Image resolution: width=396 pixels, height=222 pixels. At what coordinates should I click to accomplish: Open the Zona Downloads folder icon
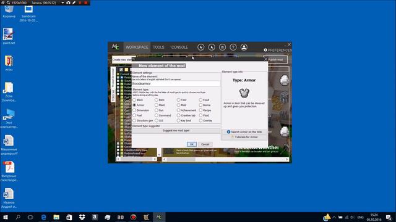(9, 92)
